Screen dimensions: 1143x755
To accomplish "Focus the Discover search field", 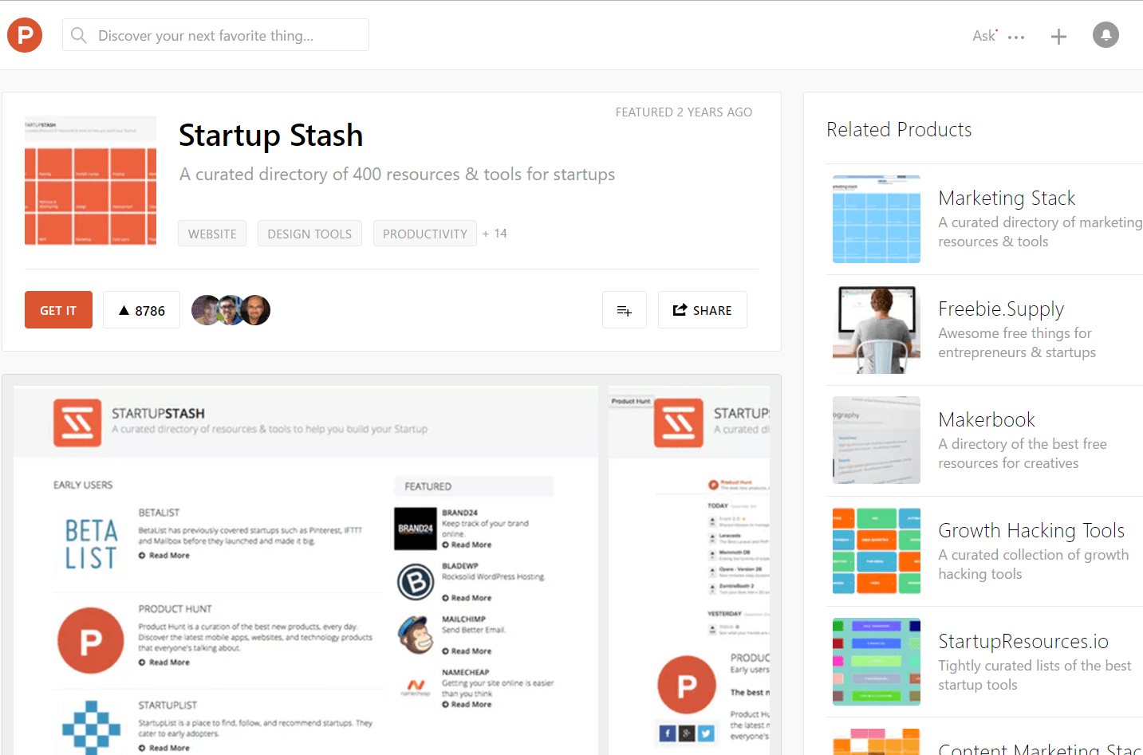I will [x=215, y=36].
